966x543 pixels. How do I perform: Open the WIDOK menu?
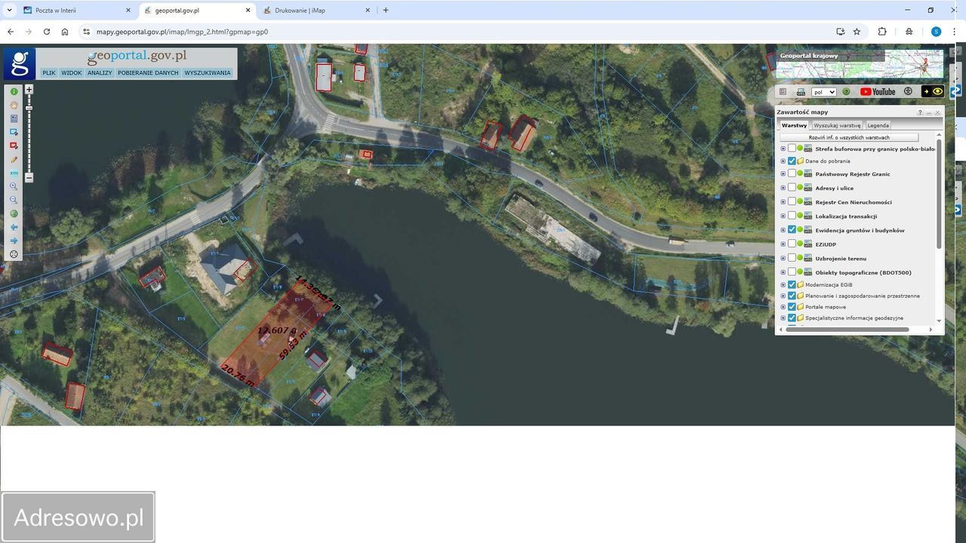click(x=72, y=73)
